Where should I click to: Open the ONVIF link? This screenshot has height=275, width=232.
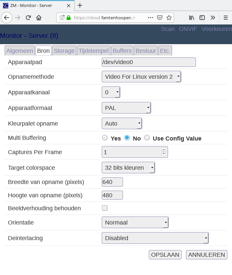click(x=188, y=29)
